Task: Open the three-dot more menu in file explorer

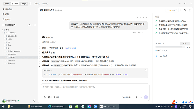Action: tap(35, 25)
